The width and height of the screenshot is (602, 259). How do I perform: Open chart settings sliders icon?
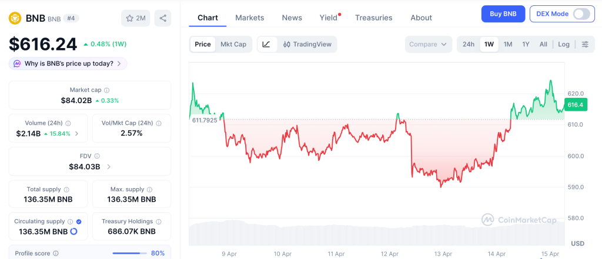point(585,44)
